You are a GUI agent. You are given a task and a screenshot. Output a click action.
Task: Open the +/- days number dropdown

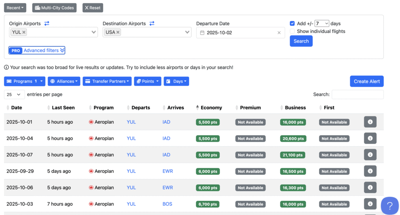pos(322,23)
